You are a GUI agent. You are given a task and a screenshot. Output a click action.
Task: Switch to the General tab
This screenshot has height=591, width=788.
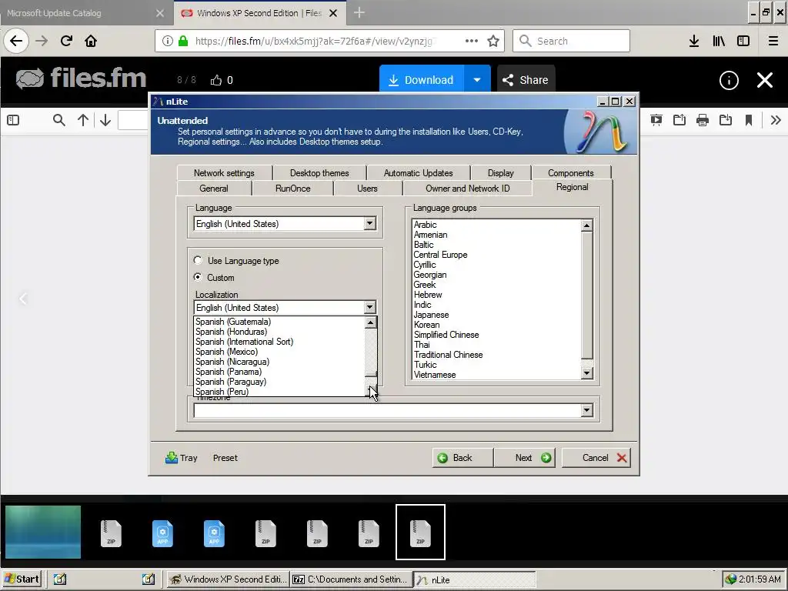click(214, 189)
